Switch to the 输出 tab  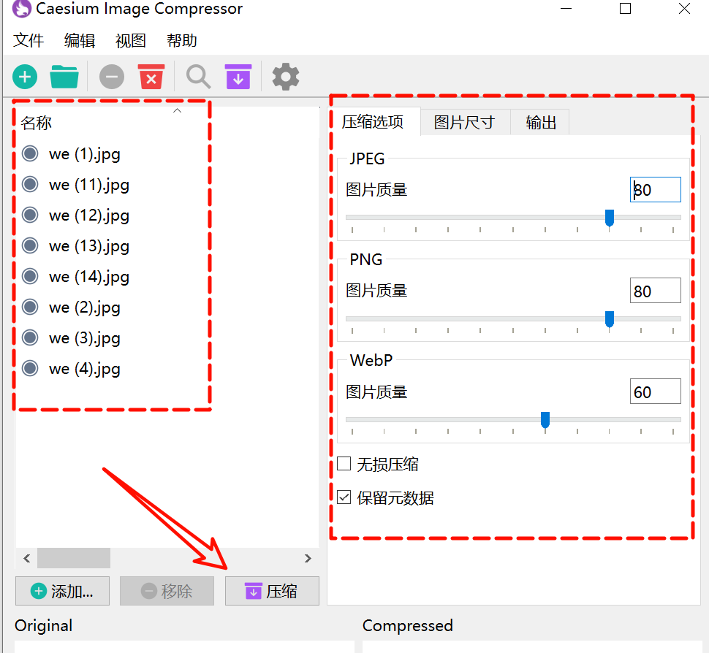coord(540,123)
